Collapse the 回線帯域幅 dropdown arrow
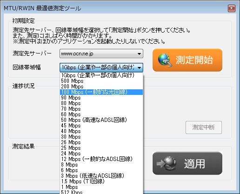Viewport: 240px width, 194px height. coord(139,67)
